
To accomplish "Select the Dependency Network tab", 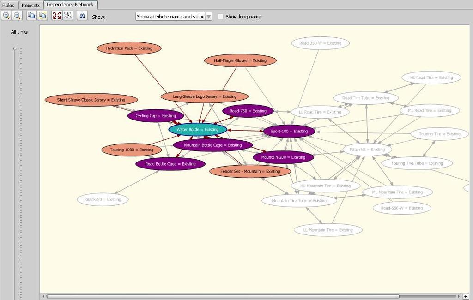I will (x=70, y=5).
